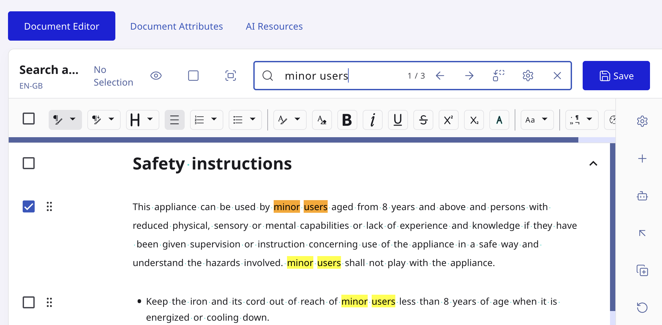Toggle the eye preview icon

click(156, 76)
